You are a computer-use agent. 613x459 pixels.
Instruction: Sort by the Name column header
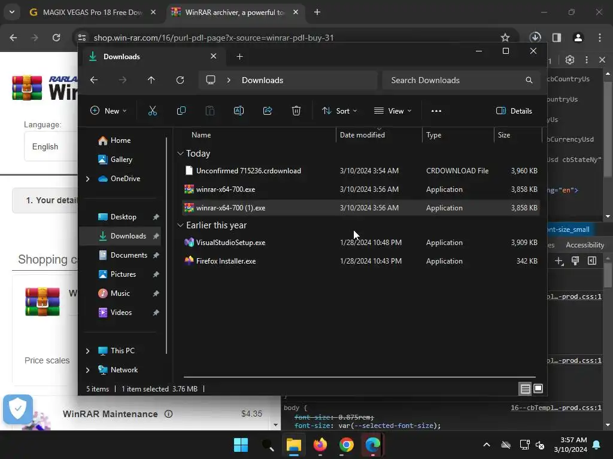point(201,135)
